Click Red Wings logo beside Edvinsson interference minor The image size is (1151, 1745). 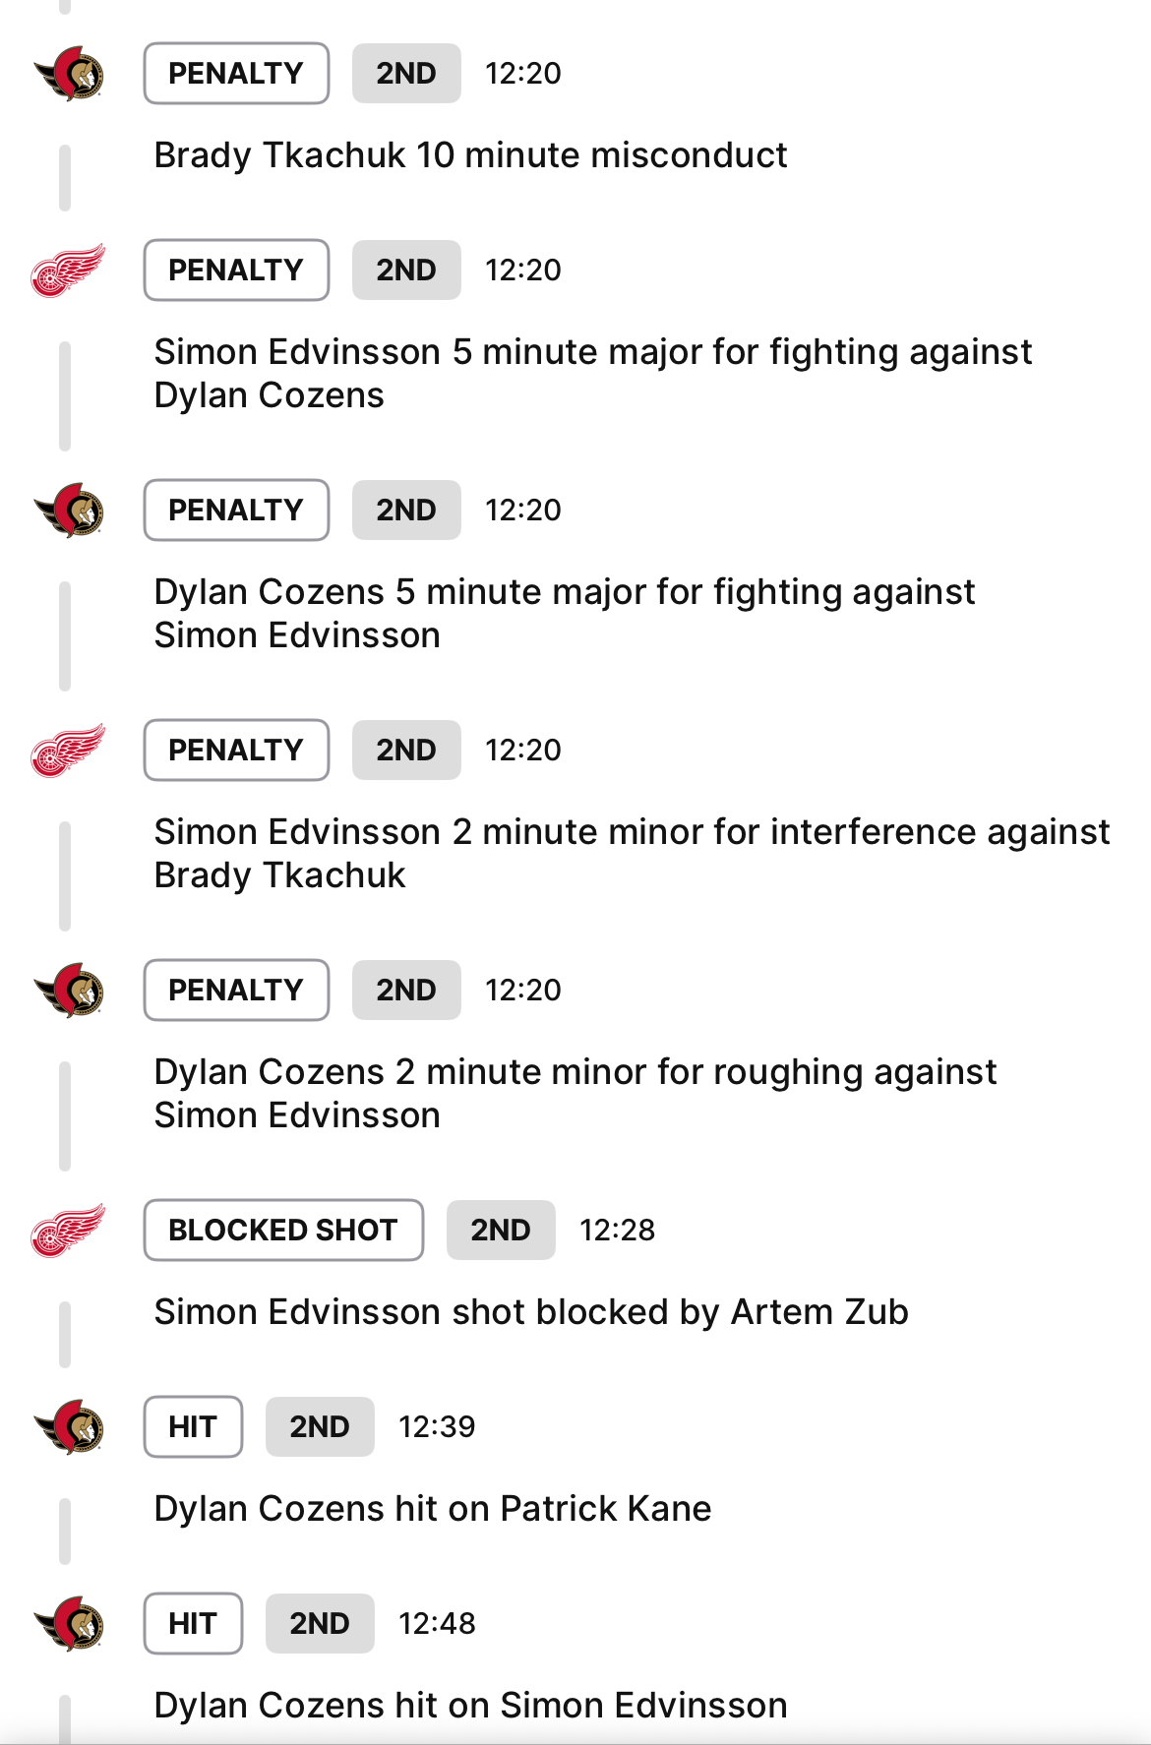pyautogui.click(x=68, y=751)
